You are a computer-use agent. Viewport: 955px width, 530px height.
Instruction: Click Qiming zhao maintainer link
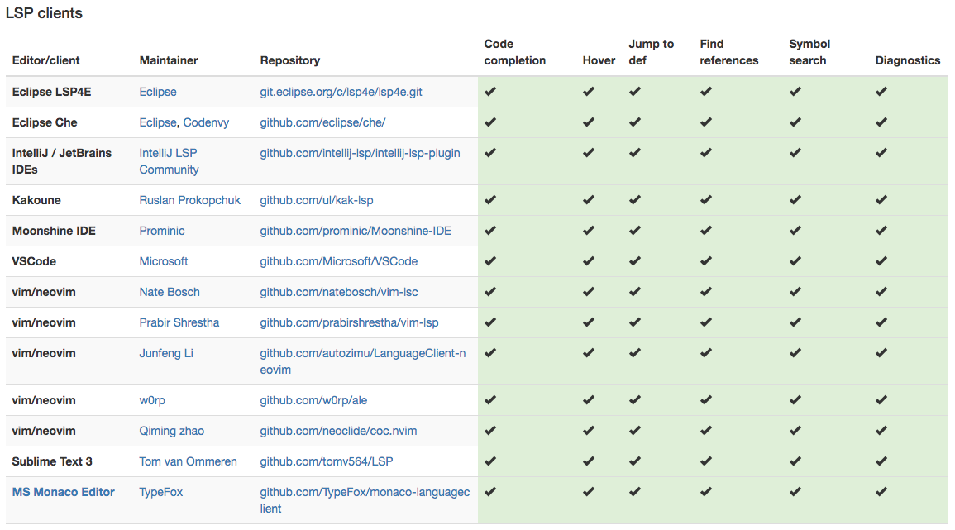[x=172, y=431]
